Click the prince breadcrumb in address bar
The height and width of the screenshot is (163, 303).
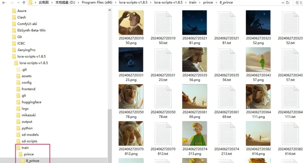click(208, 3)
